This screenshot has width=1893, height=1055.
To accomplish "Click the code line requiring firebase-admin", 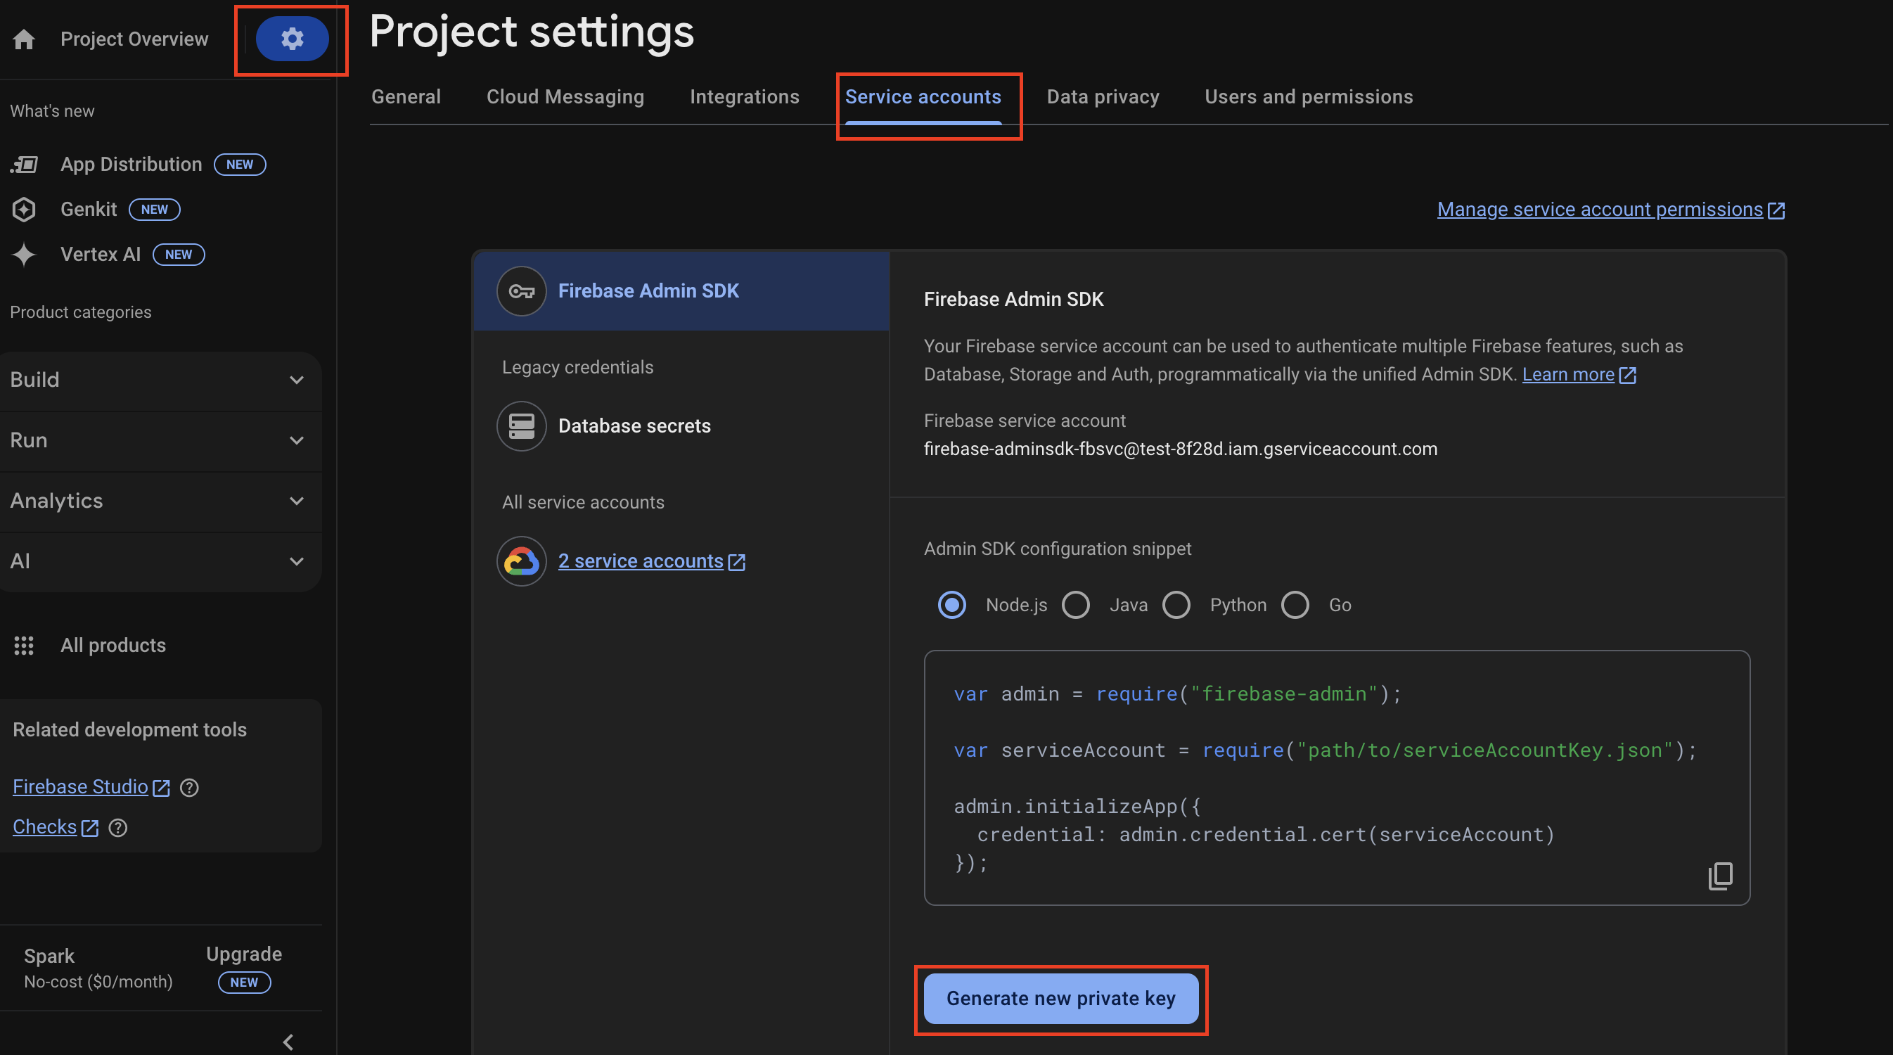I will coord(1177,694).
